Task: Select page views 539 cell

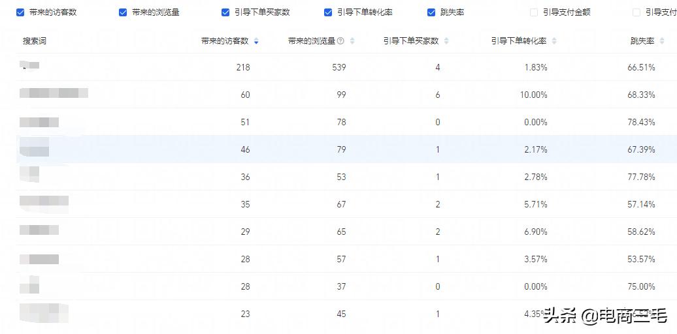Action: pyautogui.click(x=339, y=67)
